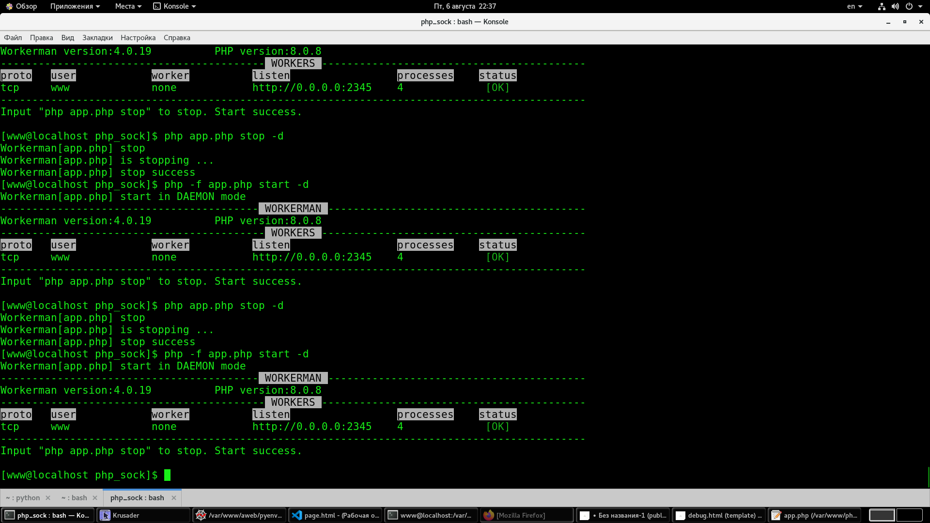Click the date and time clock
This screenshot has height=523, width=930.
(465, 6)
